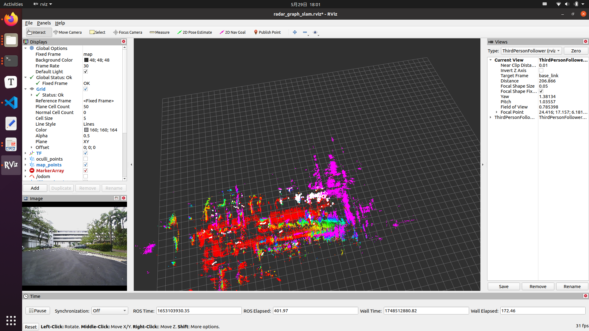This screenshot has height=331, width=589.
Task: Click Add display button
Action: 35,188
